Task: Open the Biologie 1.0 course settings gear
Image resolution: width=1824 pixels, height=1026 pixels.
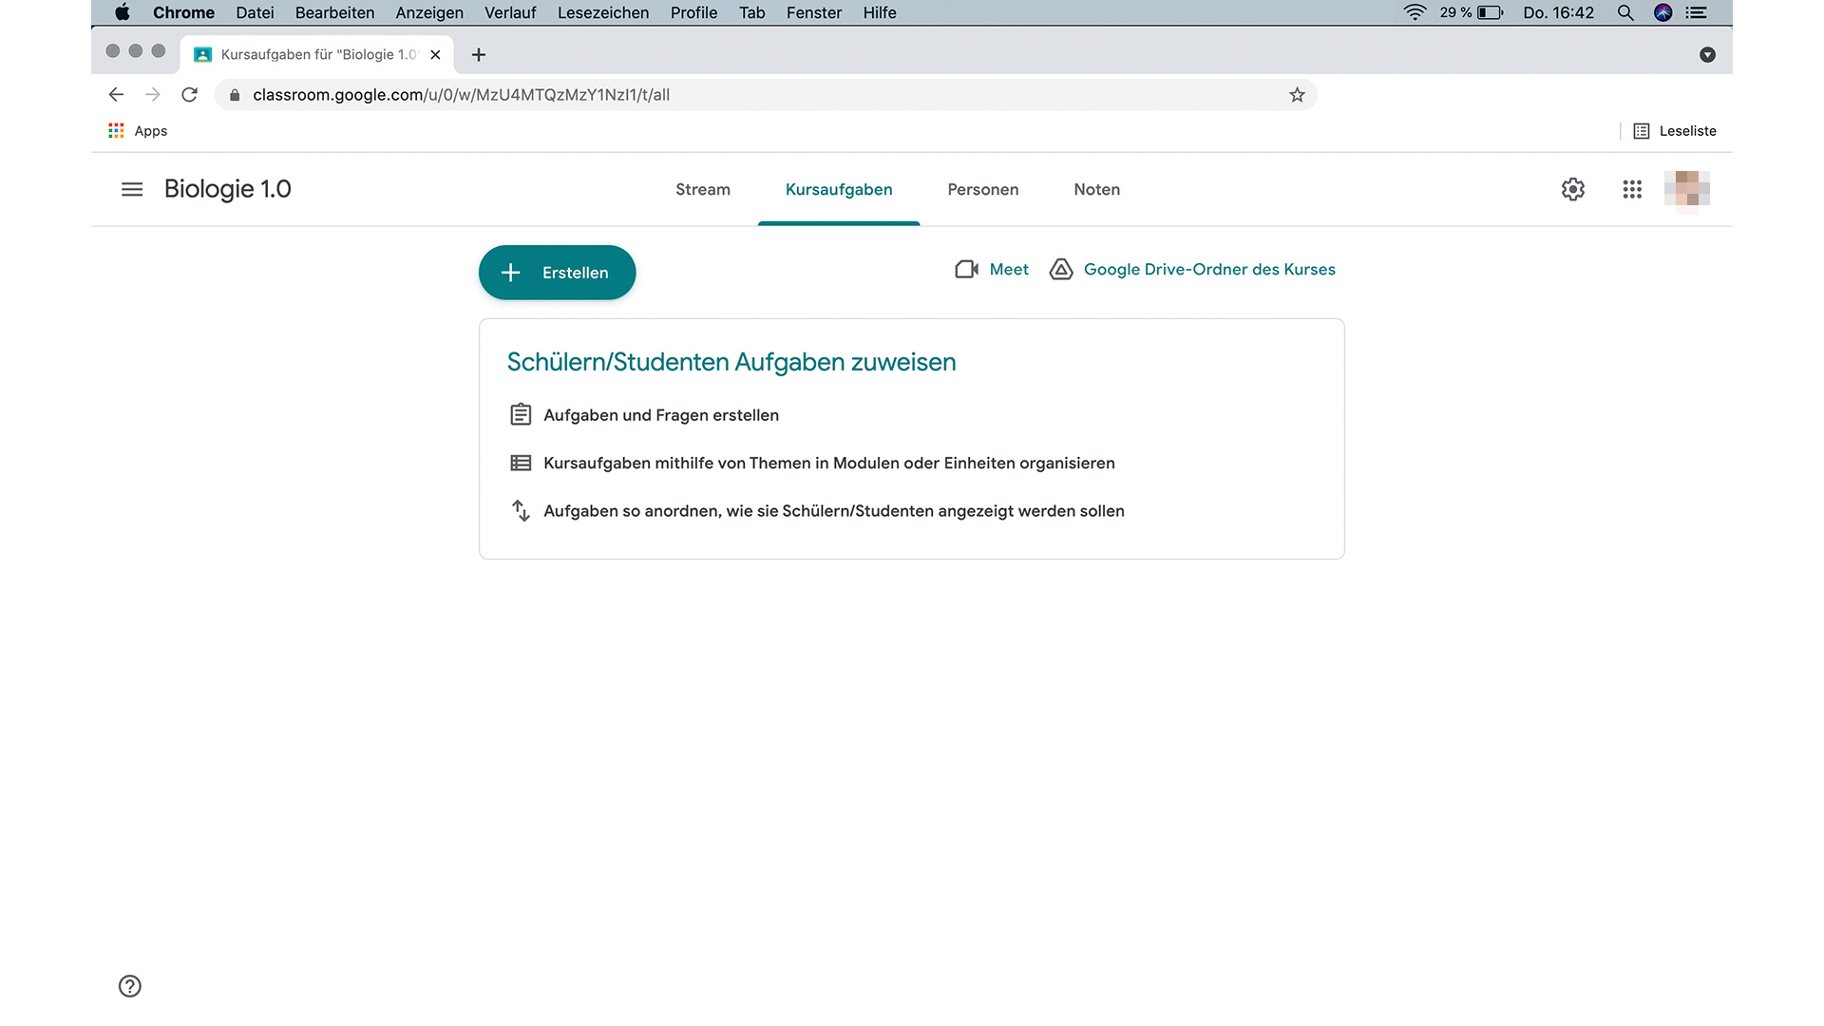Action: click(x=1572, y=190)
